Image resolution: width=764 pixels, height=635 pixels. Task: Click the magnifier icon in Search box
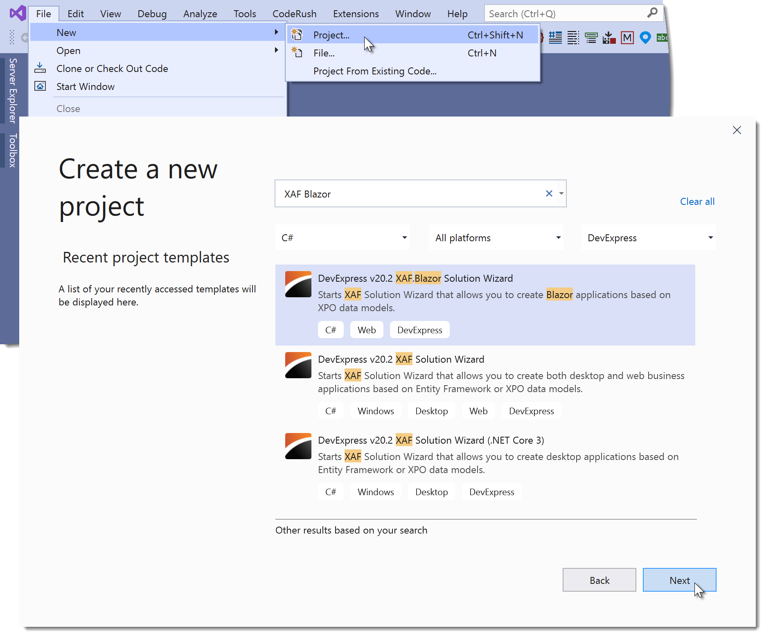pos(652,13)
